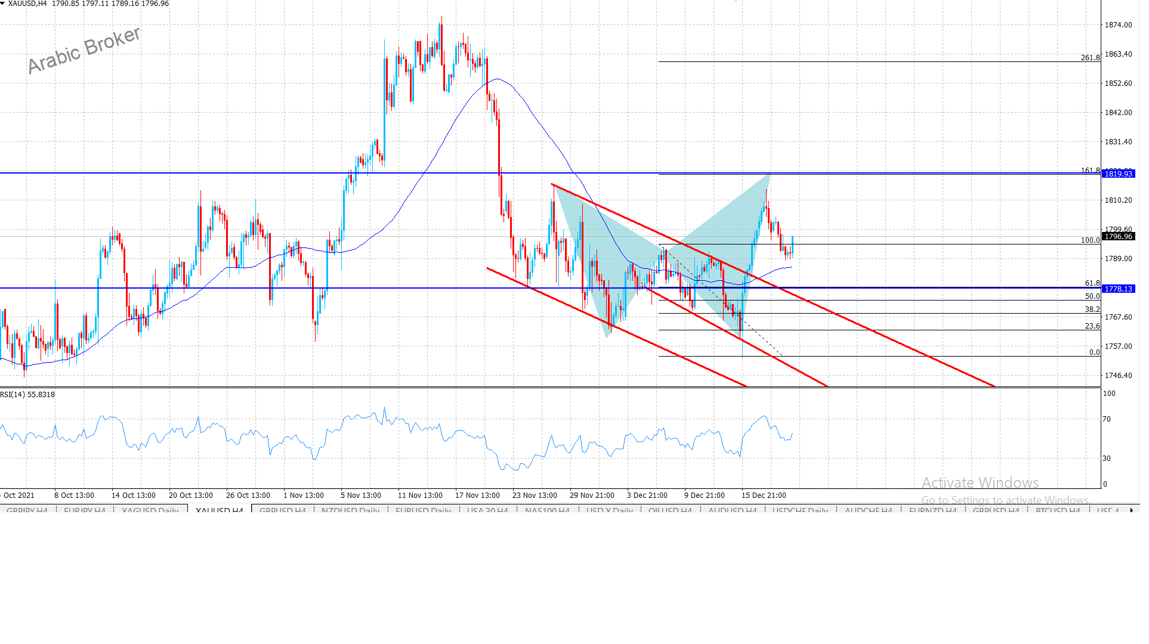
Task: Select the 1778.13 horizontal line price label
Action: tap(1118, 289)
